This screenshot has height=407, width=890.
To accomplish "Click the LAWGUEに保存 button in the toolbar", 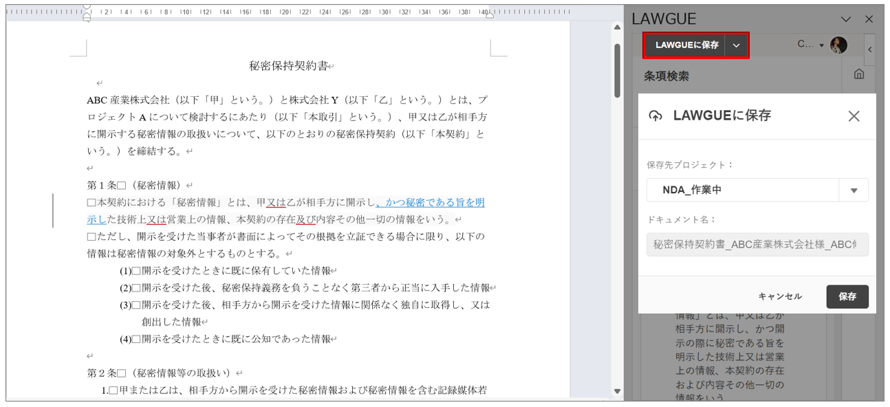I will (686, 45).
